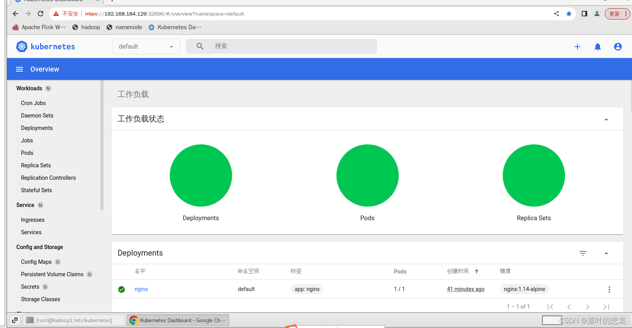
Task: Open Replica Sets in sidebar
Action: [36, 165]
